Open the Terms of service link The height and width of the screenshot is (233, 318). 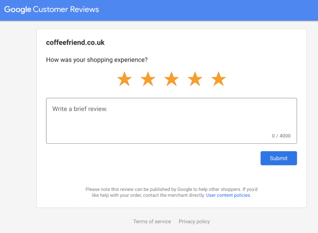(152, 222)
